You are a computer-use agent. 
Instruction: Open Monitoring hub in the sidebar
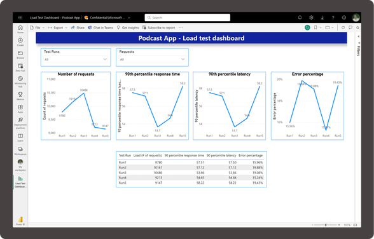click(x=20, y=82)
